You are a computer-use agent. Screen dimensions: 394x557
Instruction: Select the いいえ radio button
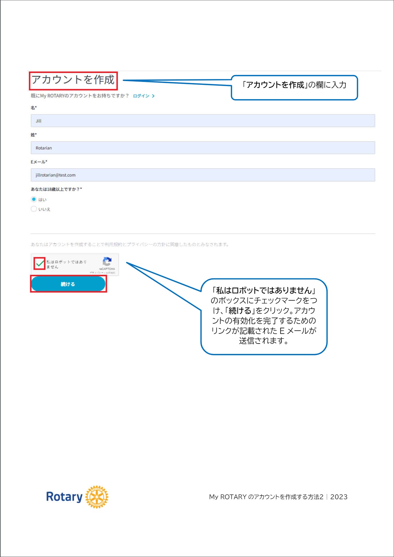pyautogui.click(x=34, y=209)
